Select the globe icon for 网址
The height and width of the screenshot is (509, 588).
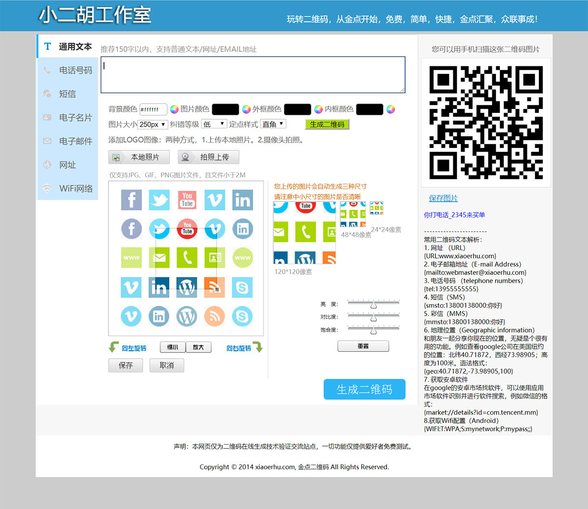[47, 165]
